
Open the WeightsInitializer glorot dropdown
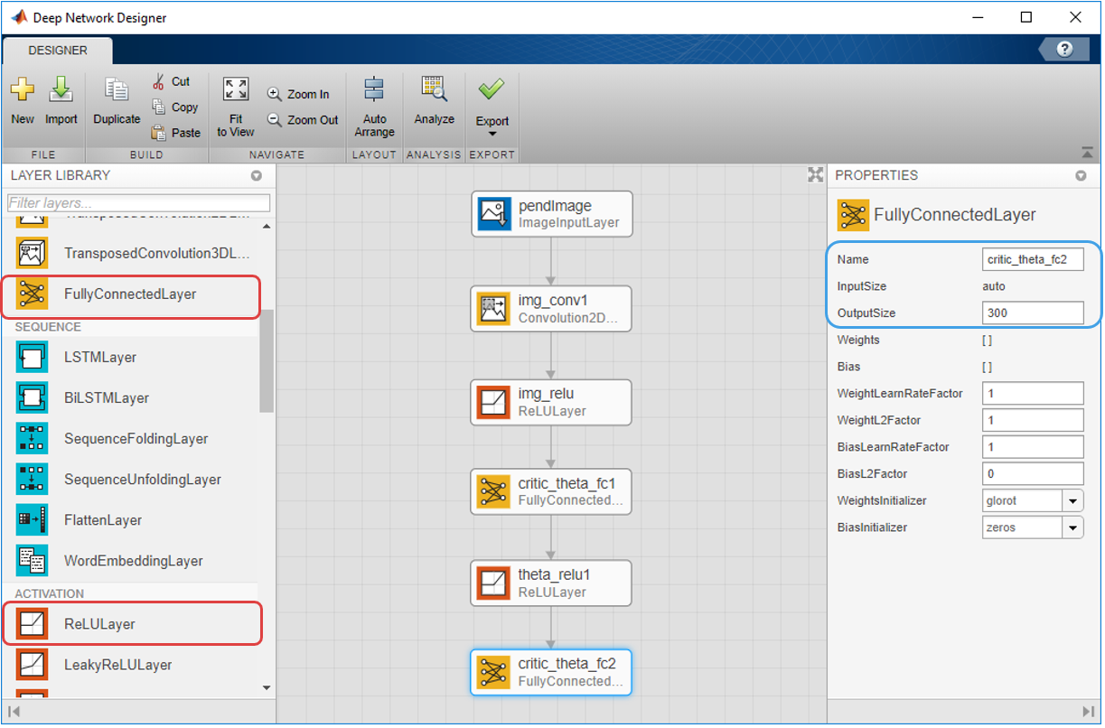coord(1073,500)
